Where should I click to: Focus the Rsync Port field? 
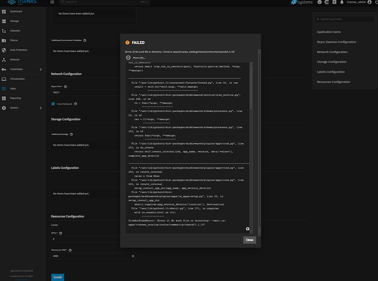[x=85, y=93]
